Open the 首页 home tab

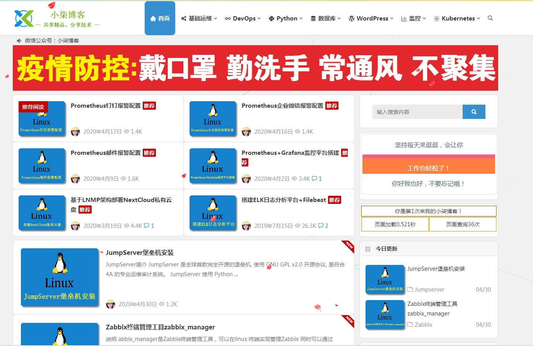(160, 18)
